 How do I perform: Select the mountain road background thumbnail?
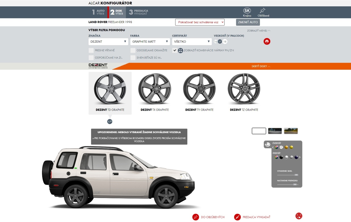click(291, 131)
